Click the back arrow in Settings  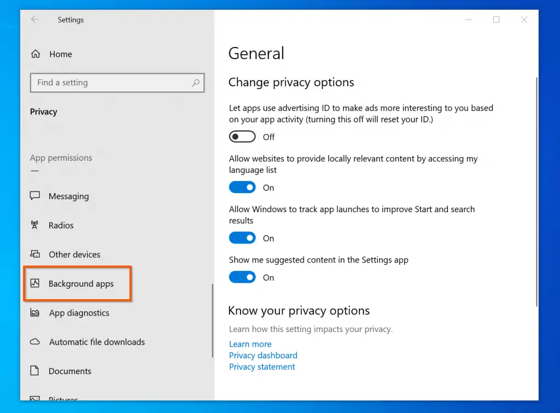35,20
